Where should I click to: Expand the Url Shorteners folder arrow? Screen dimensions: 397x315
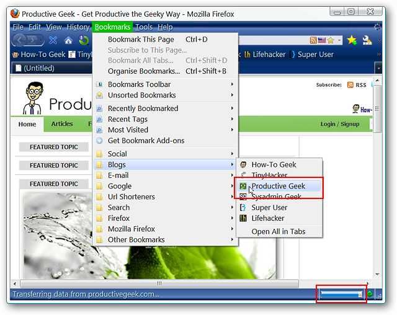pyautogui.click(x=232, y=197)
